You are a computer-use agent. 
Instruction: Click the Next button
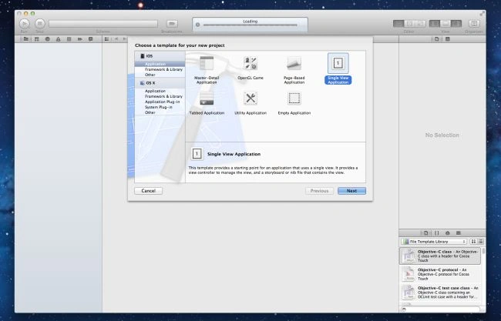tap(351, 191)
